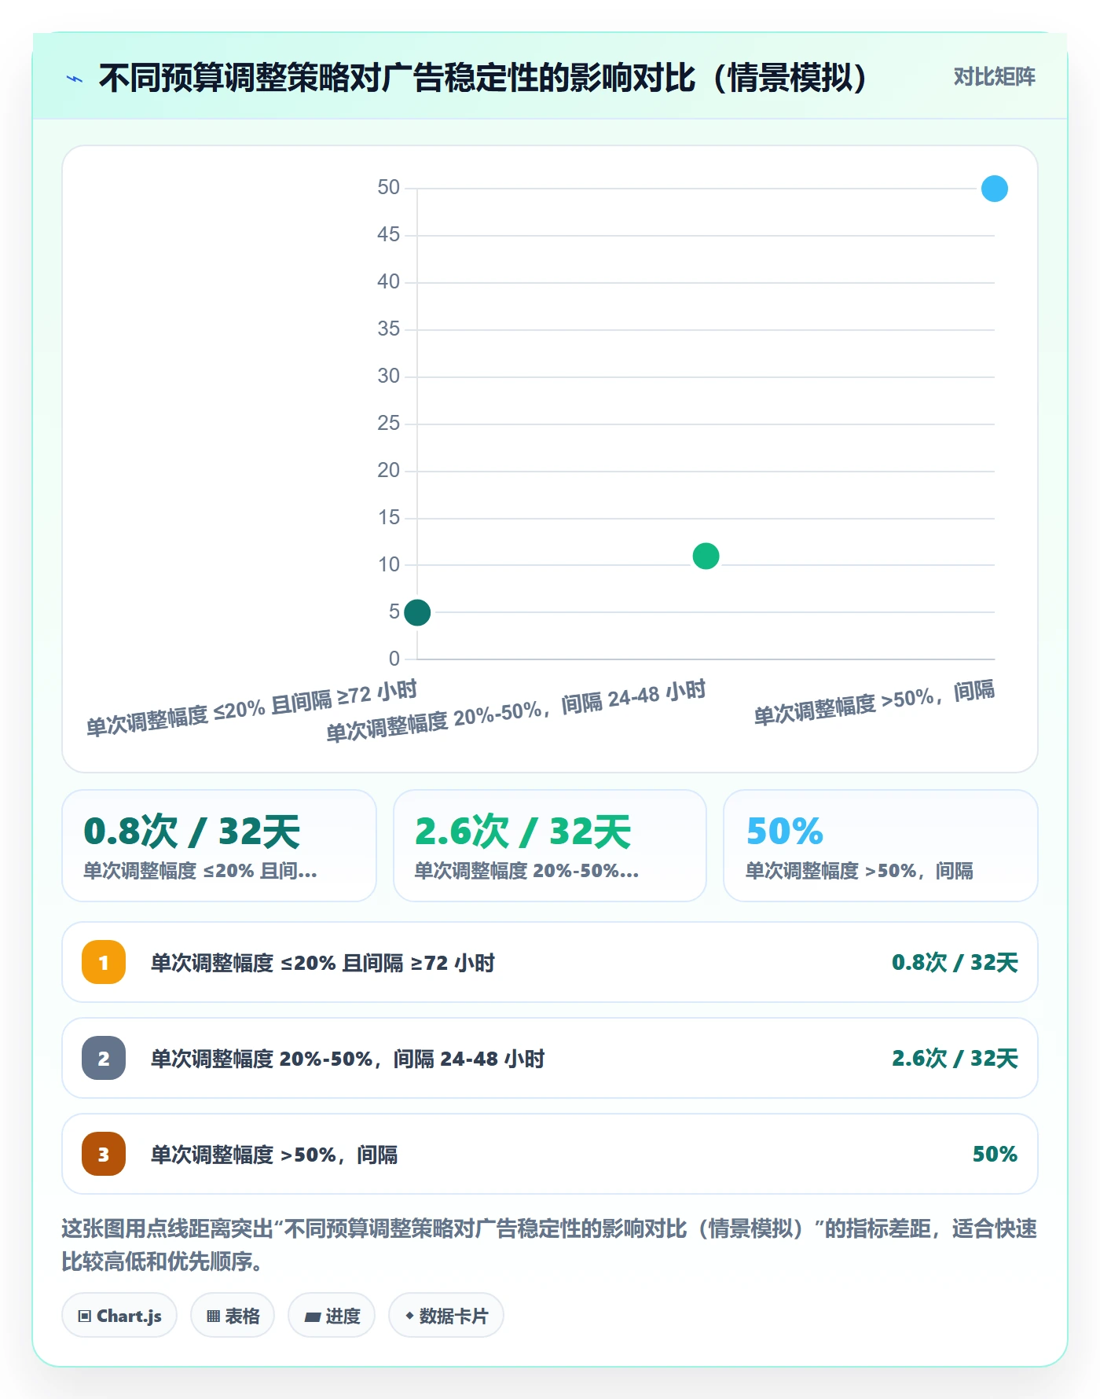Click the large 0.8次 / 32天 stat card value
This screenshot has height=1399, width=1100.
[x=192, y=832]
